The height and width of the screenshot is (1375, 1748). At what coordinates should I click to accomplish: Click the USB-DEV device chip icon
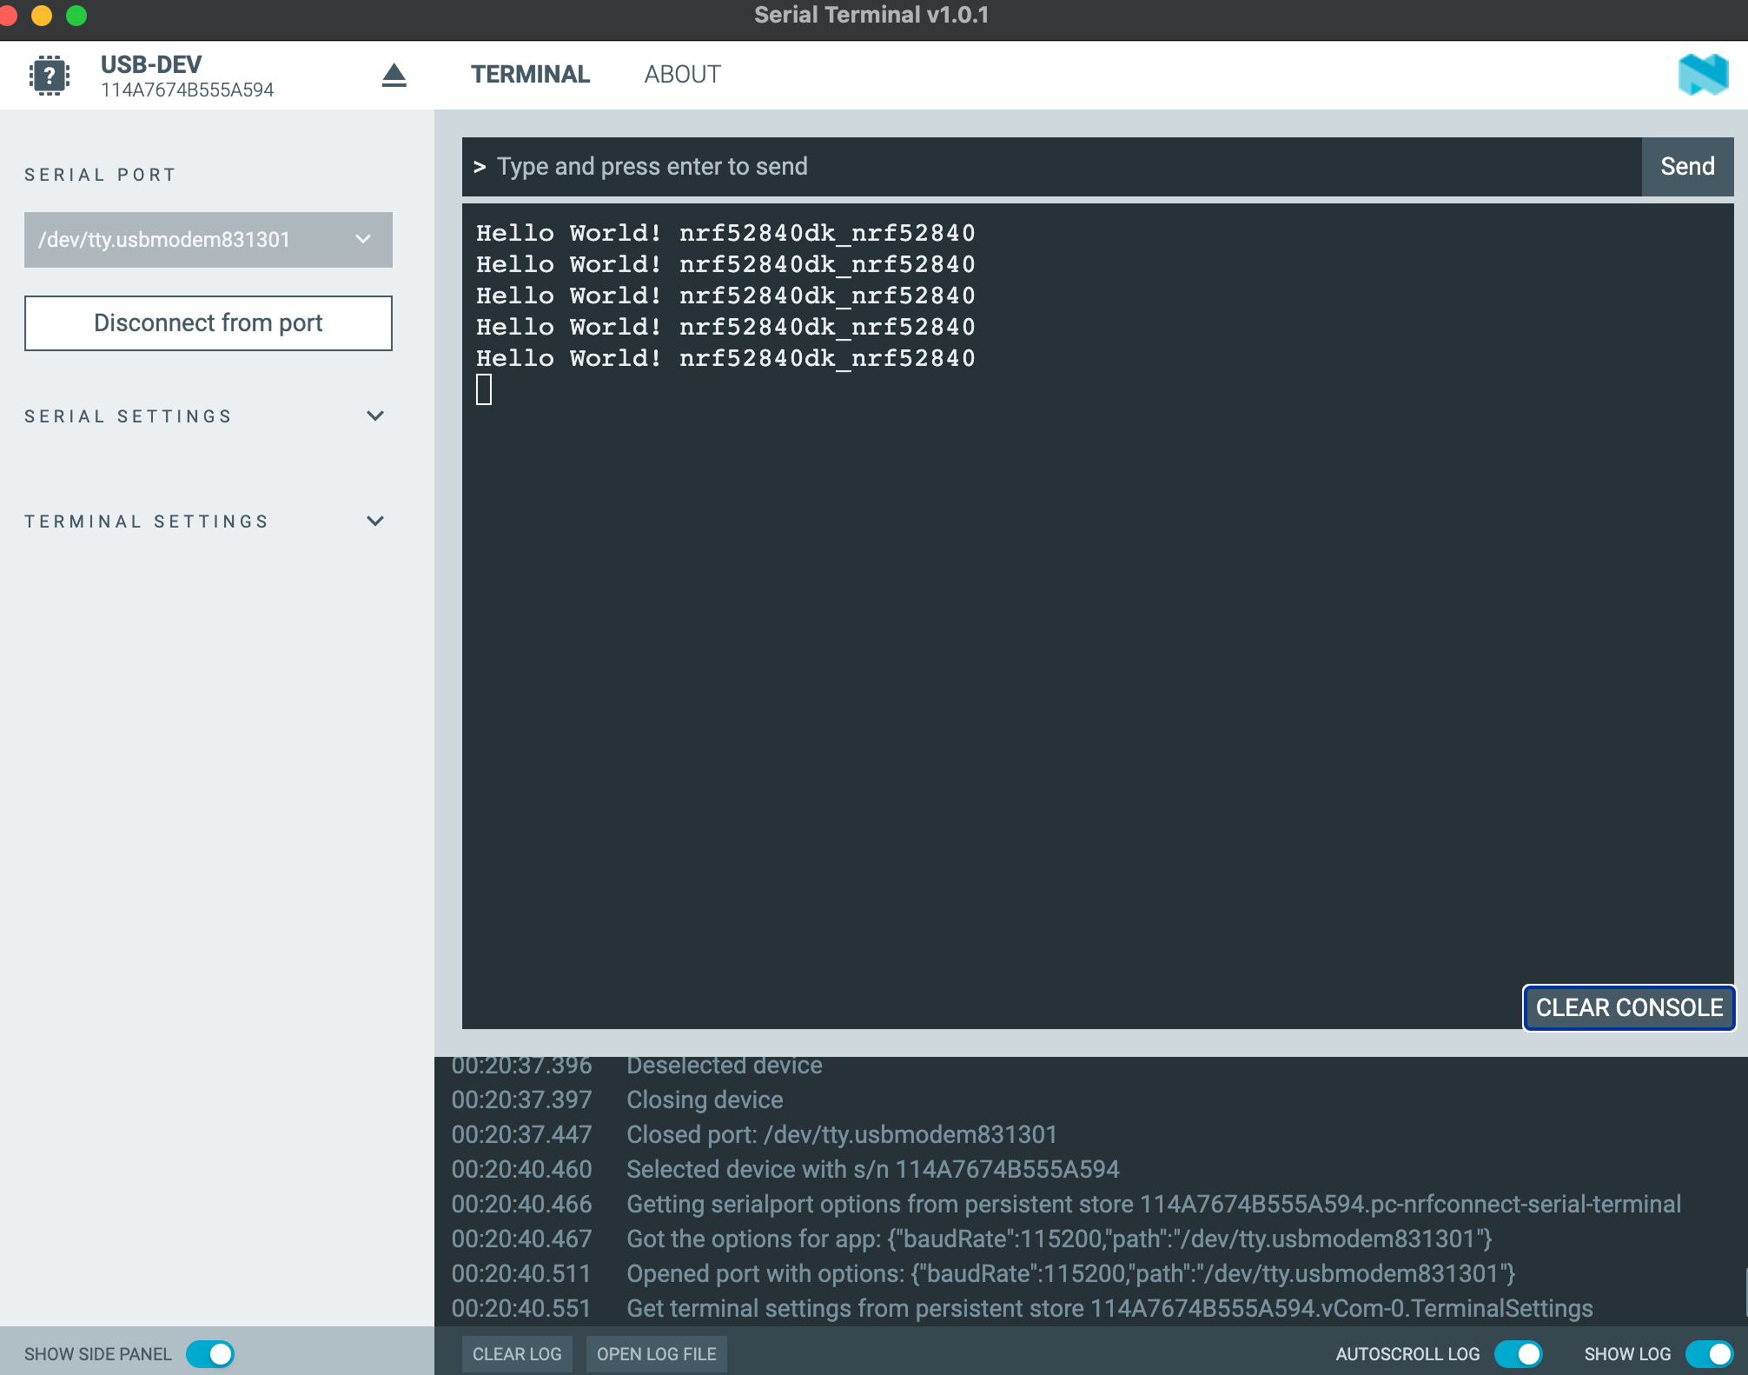point(50,76)
